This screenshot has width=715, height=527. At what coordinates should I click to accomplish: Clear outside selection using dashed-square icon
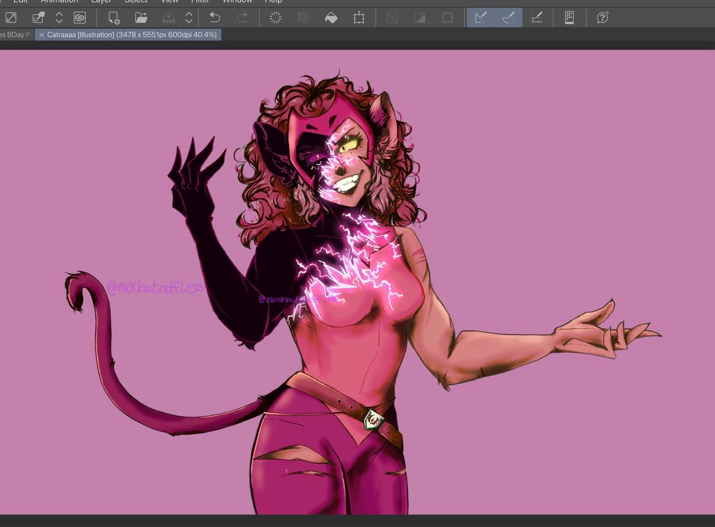pyautogui.click(x=303, y=18)
